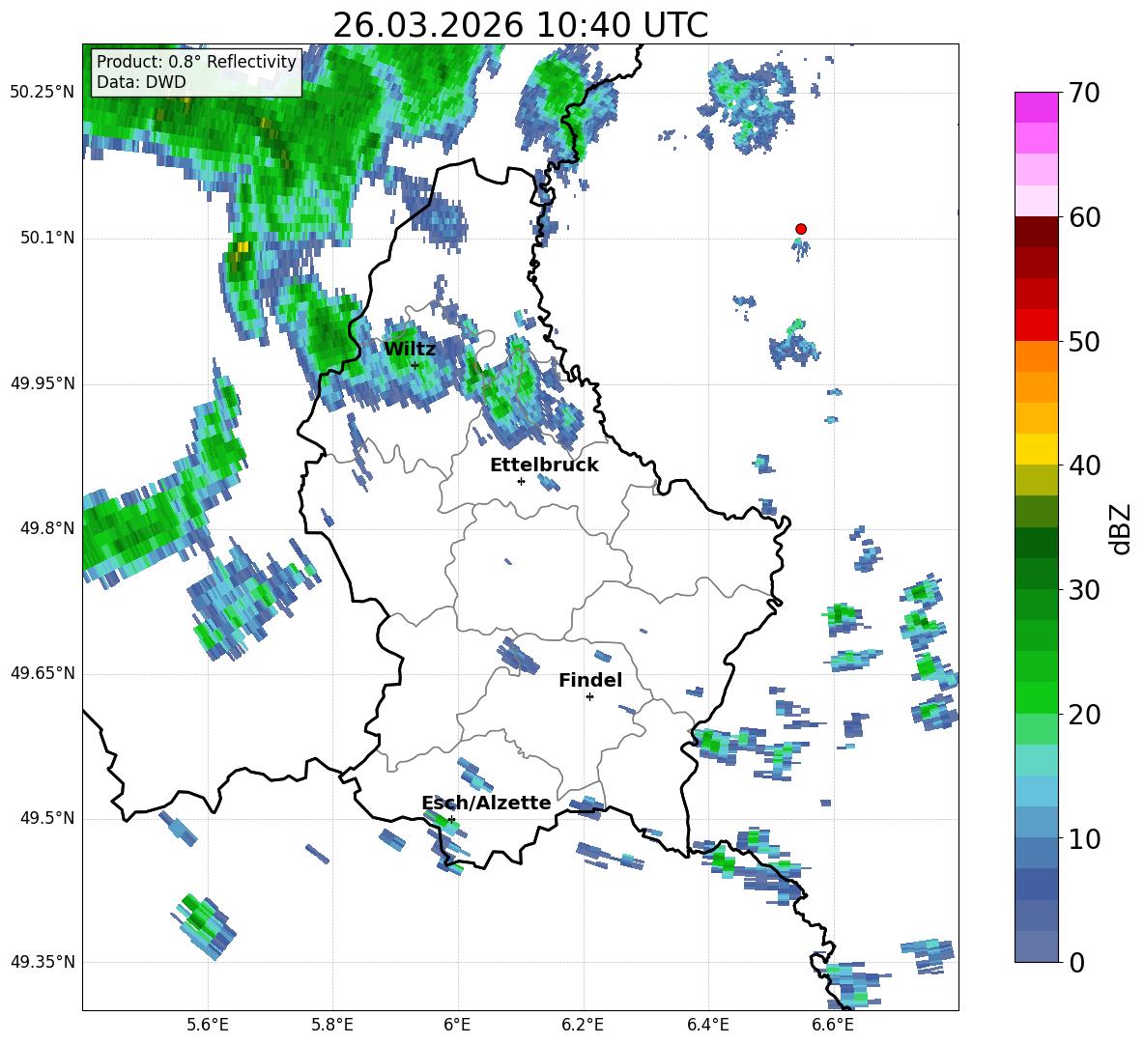
Task: Click the 5.6°E longitude label
Action: point(208,1025)
